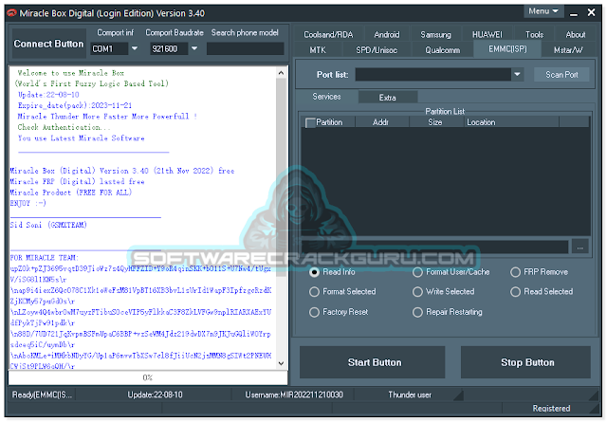Switch to the Android tab
The height and width of the screenshot is (422, 607).
pyautogui.click(x=386, y=35)
